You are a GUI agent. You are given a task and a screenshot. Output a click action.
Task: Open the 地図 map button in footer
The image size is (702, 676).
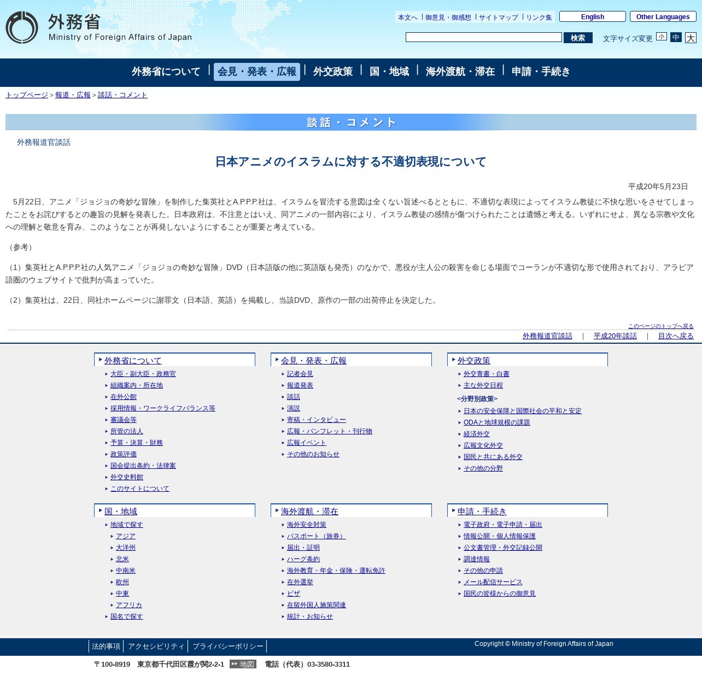243,664
